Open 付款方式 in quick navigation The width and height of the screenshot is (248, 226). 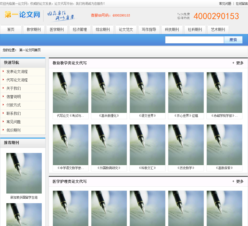[13, 105]
